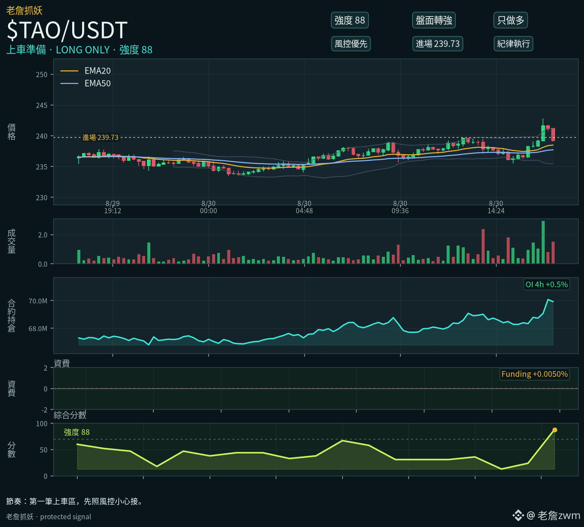584x527 pixels.
Task: Click the @老詹zwm handle
Action: point(553,515)
